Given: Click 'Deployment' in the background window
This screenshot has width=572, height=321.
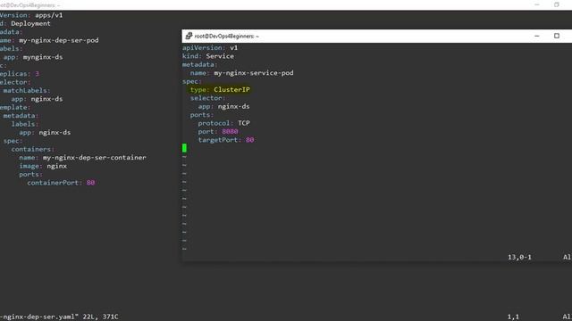Looking at the screenshot, I should click(x=30, y=24).
